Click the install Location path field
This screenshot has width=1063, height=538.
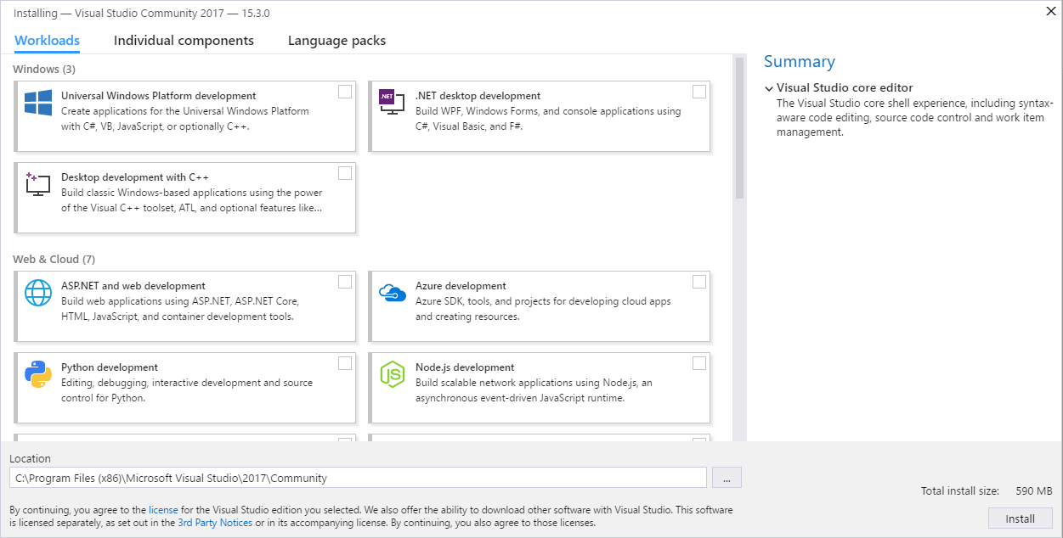coord(358,478)
